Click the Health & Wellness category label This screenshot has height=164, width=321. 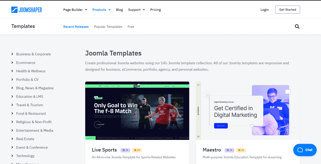pyautogui.click(x=31, y=71)
